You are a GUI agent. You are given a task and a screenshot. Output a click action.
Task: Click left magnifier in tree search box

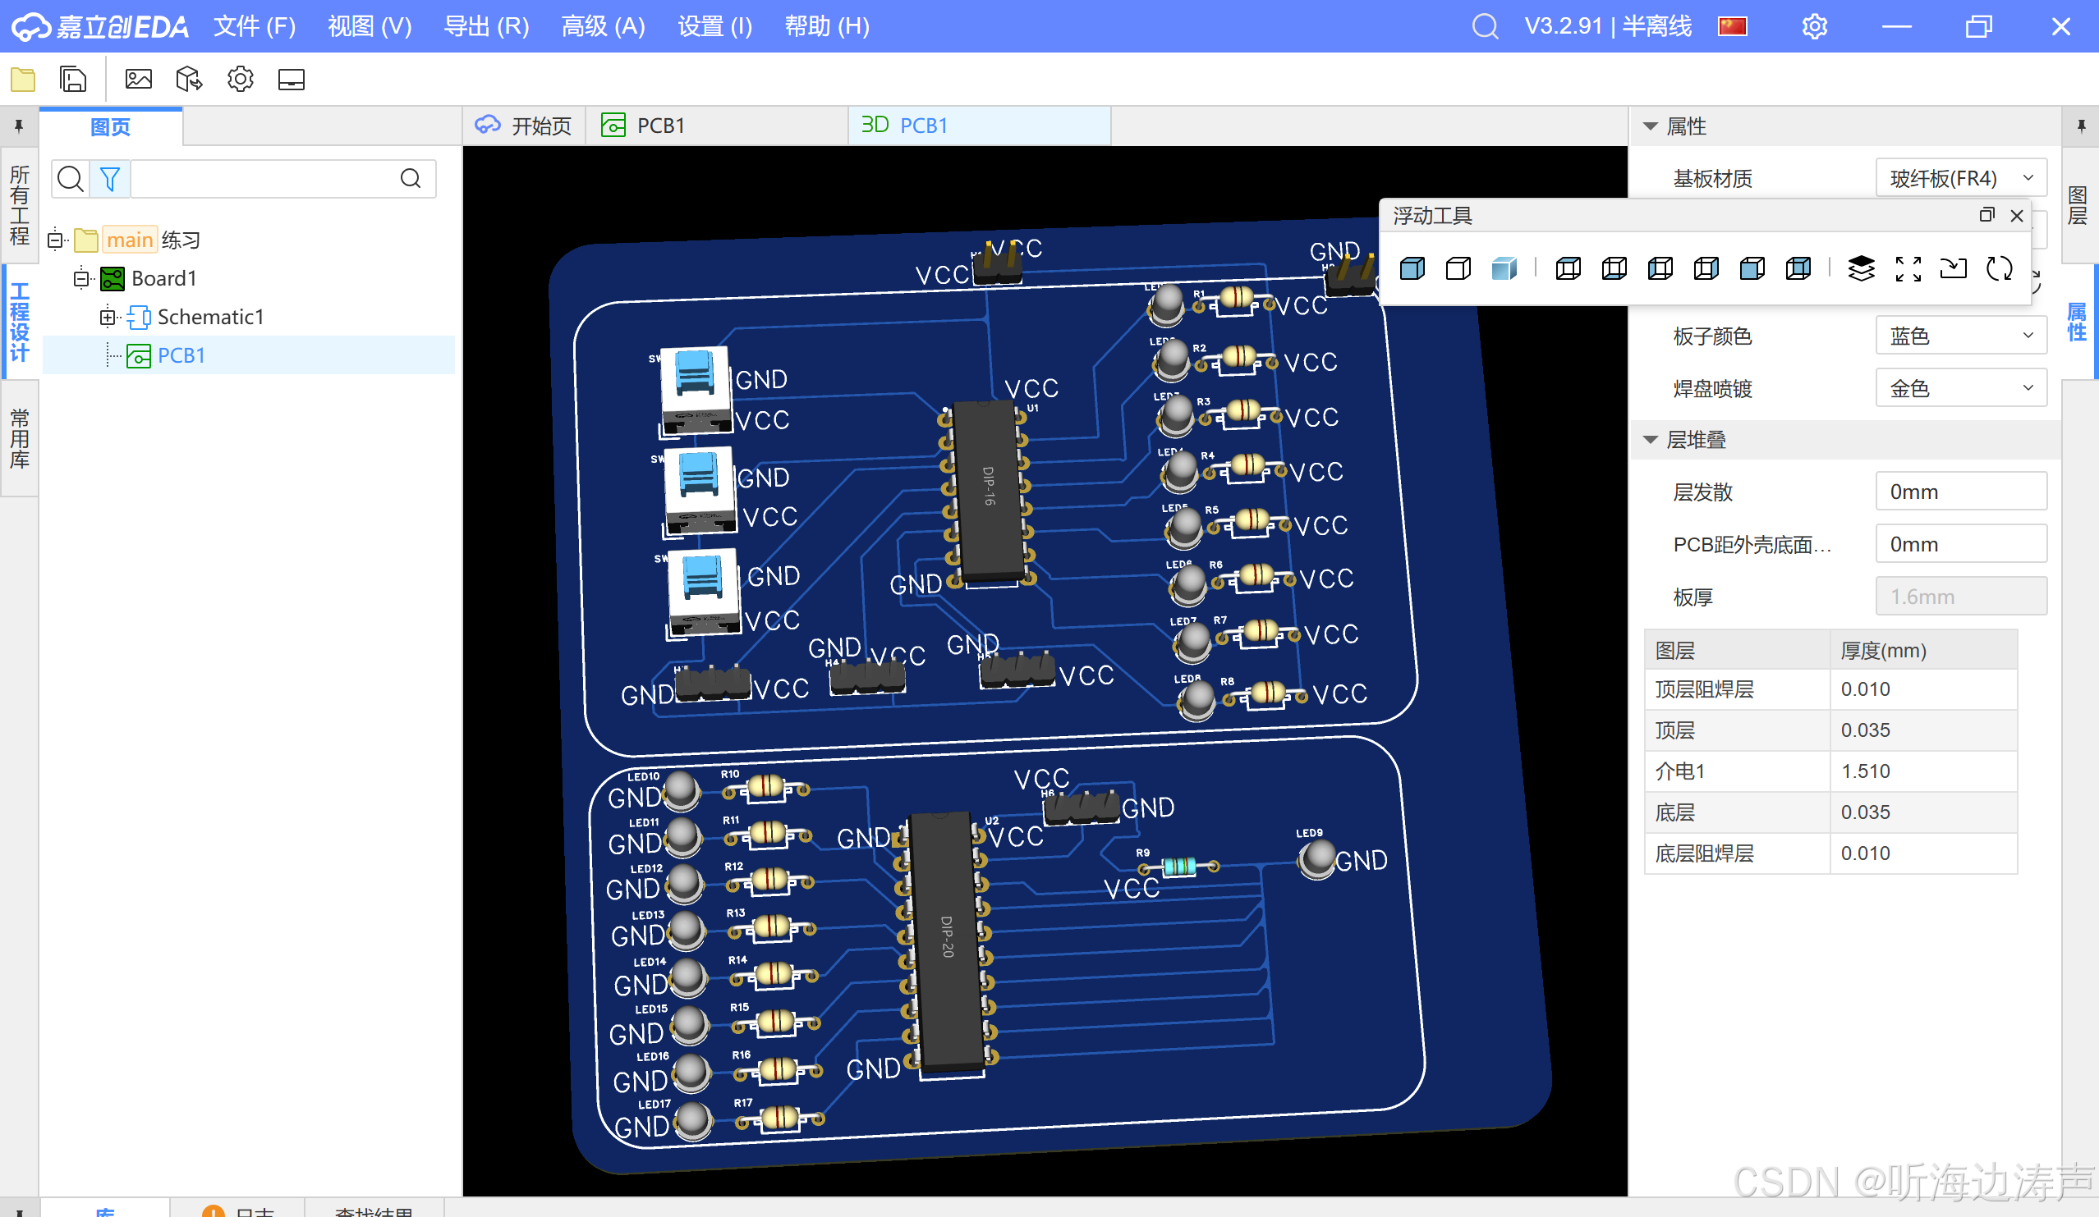pos(71,179)
